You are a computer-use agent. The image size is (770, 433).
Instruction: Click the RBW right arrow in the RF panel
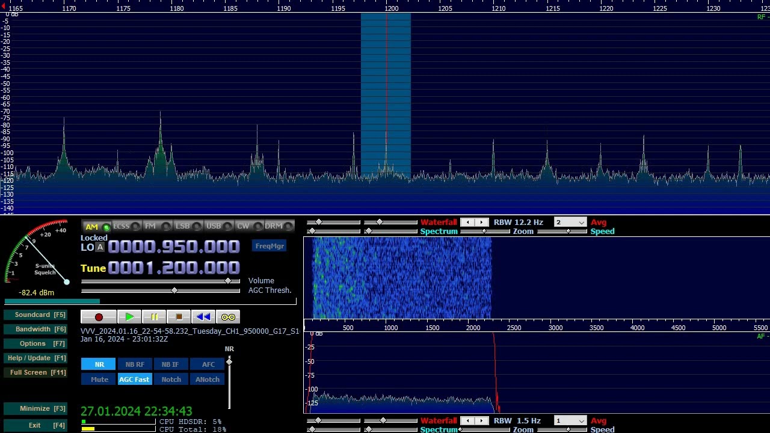coord(481,223)
